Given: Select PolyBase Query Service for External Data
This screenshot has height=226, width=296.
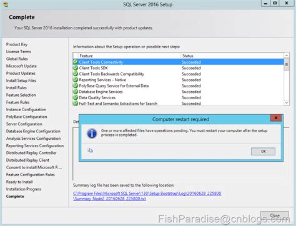Looking at the screenshot, I should pyautogui.click(x=178, y=86).
